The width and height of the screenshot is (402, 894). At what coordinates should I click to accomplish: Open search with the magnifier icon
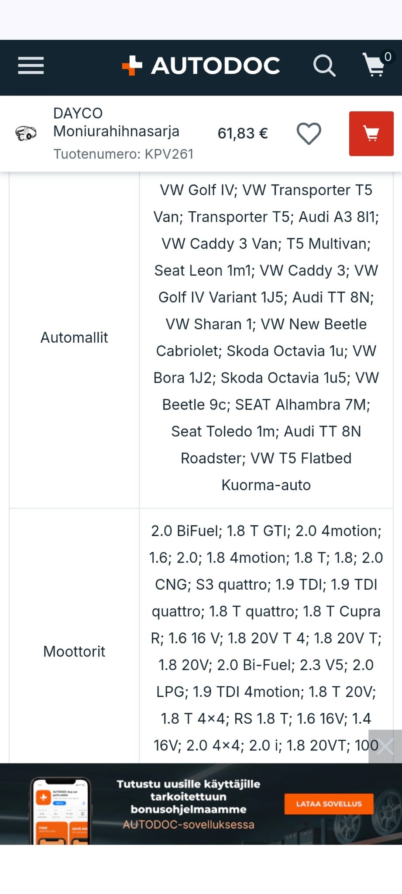(x=324, y=66)
